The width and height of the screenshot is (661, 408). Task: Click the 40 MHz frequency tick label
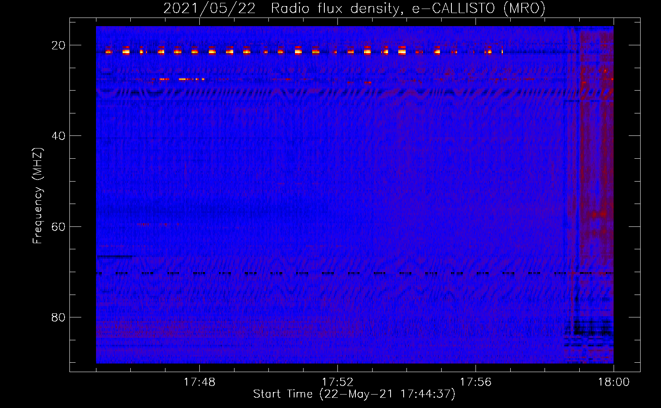point(58,136)
